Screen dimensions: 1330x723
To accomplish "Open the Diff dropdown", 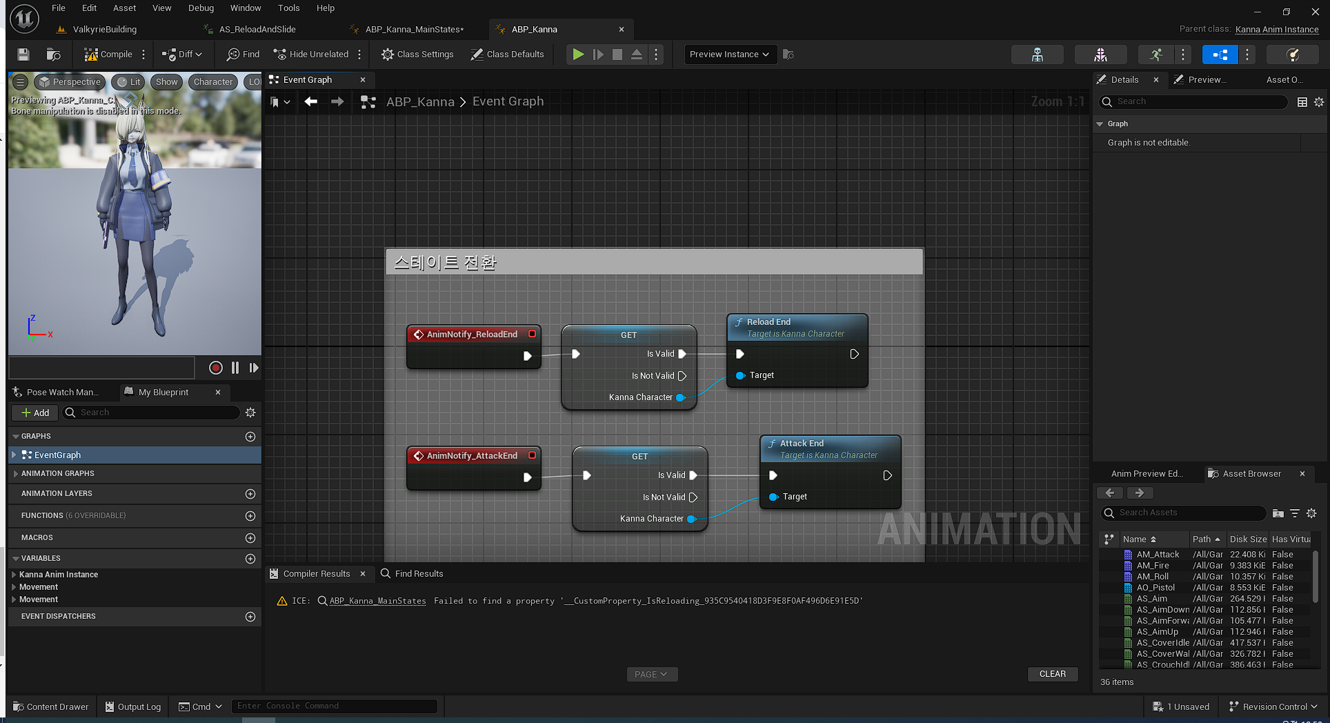I will 182,55.
